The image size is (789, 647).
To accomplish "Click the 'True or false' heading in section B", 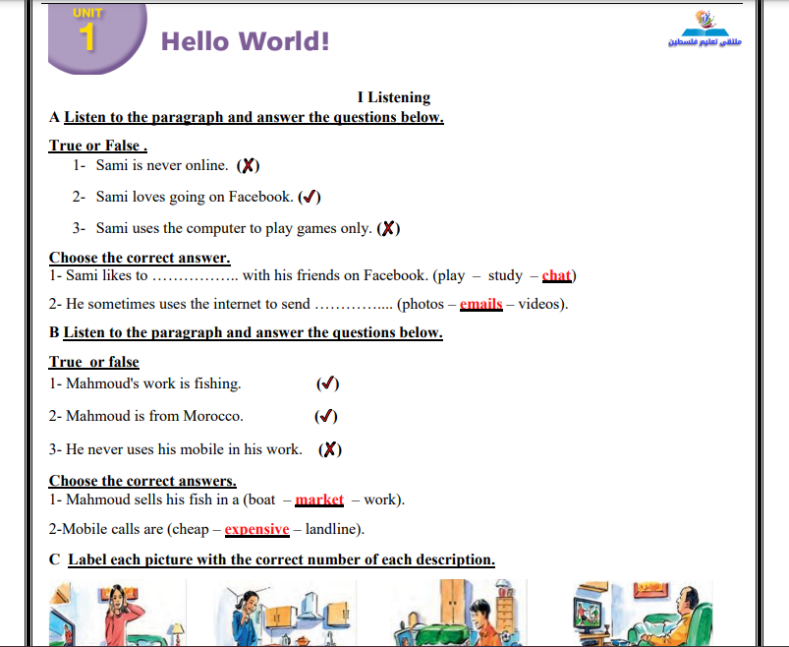I will [x=94, y=362].
